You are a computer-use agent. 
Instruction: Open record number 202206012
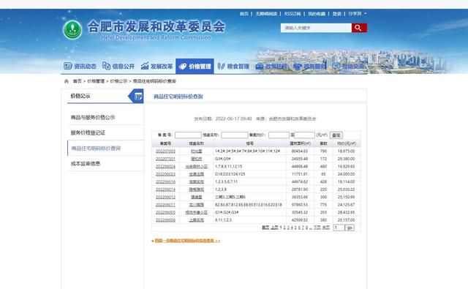pyautogui.click(x=165, y=197)
